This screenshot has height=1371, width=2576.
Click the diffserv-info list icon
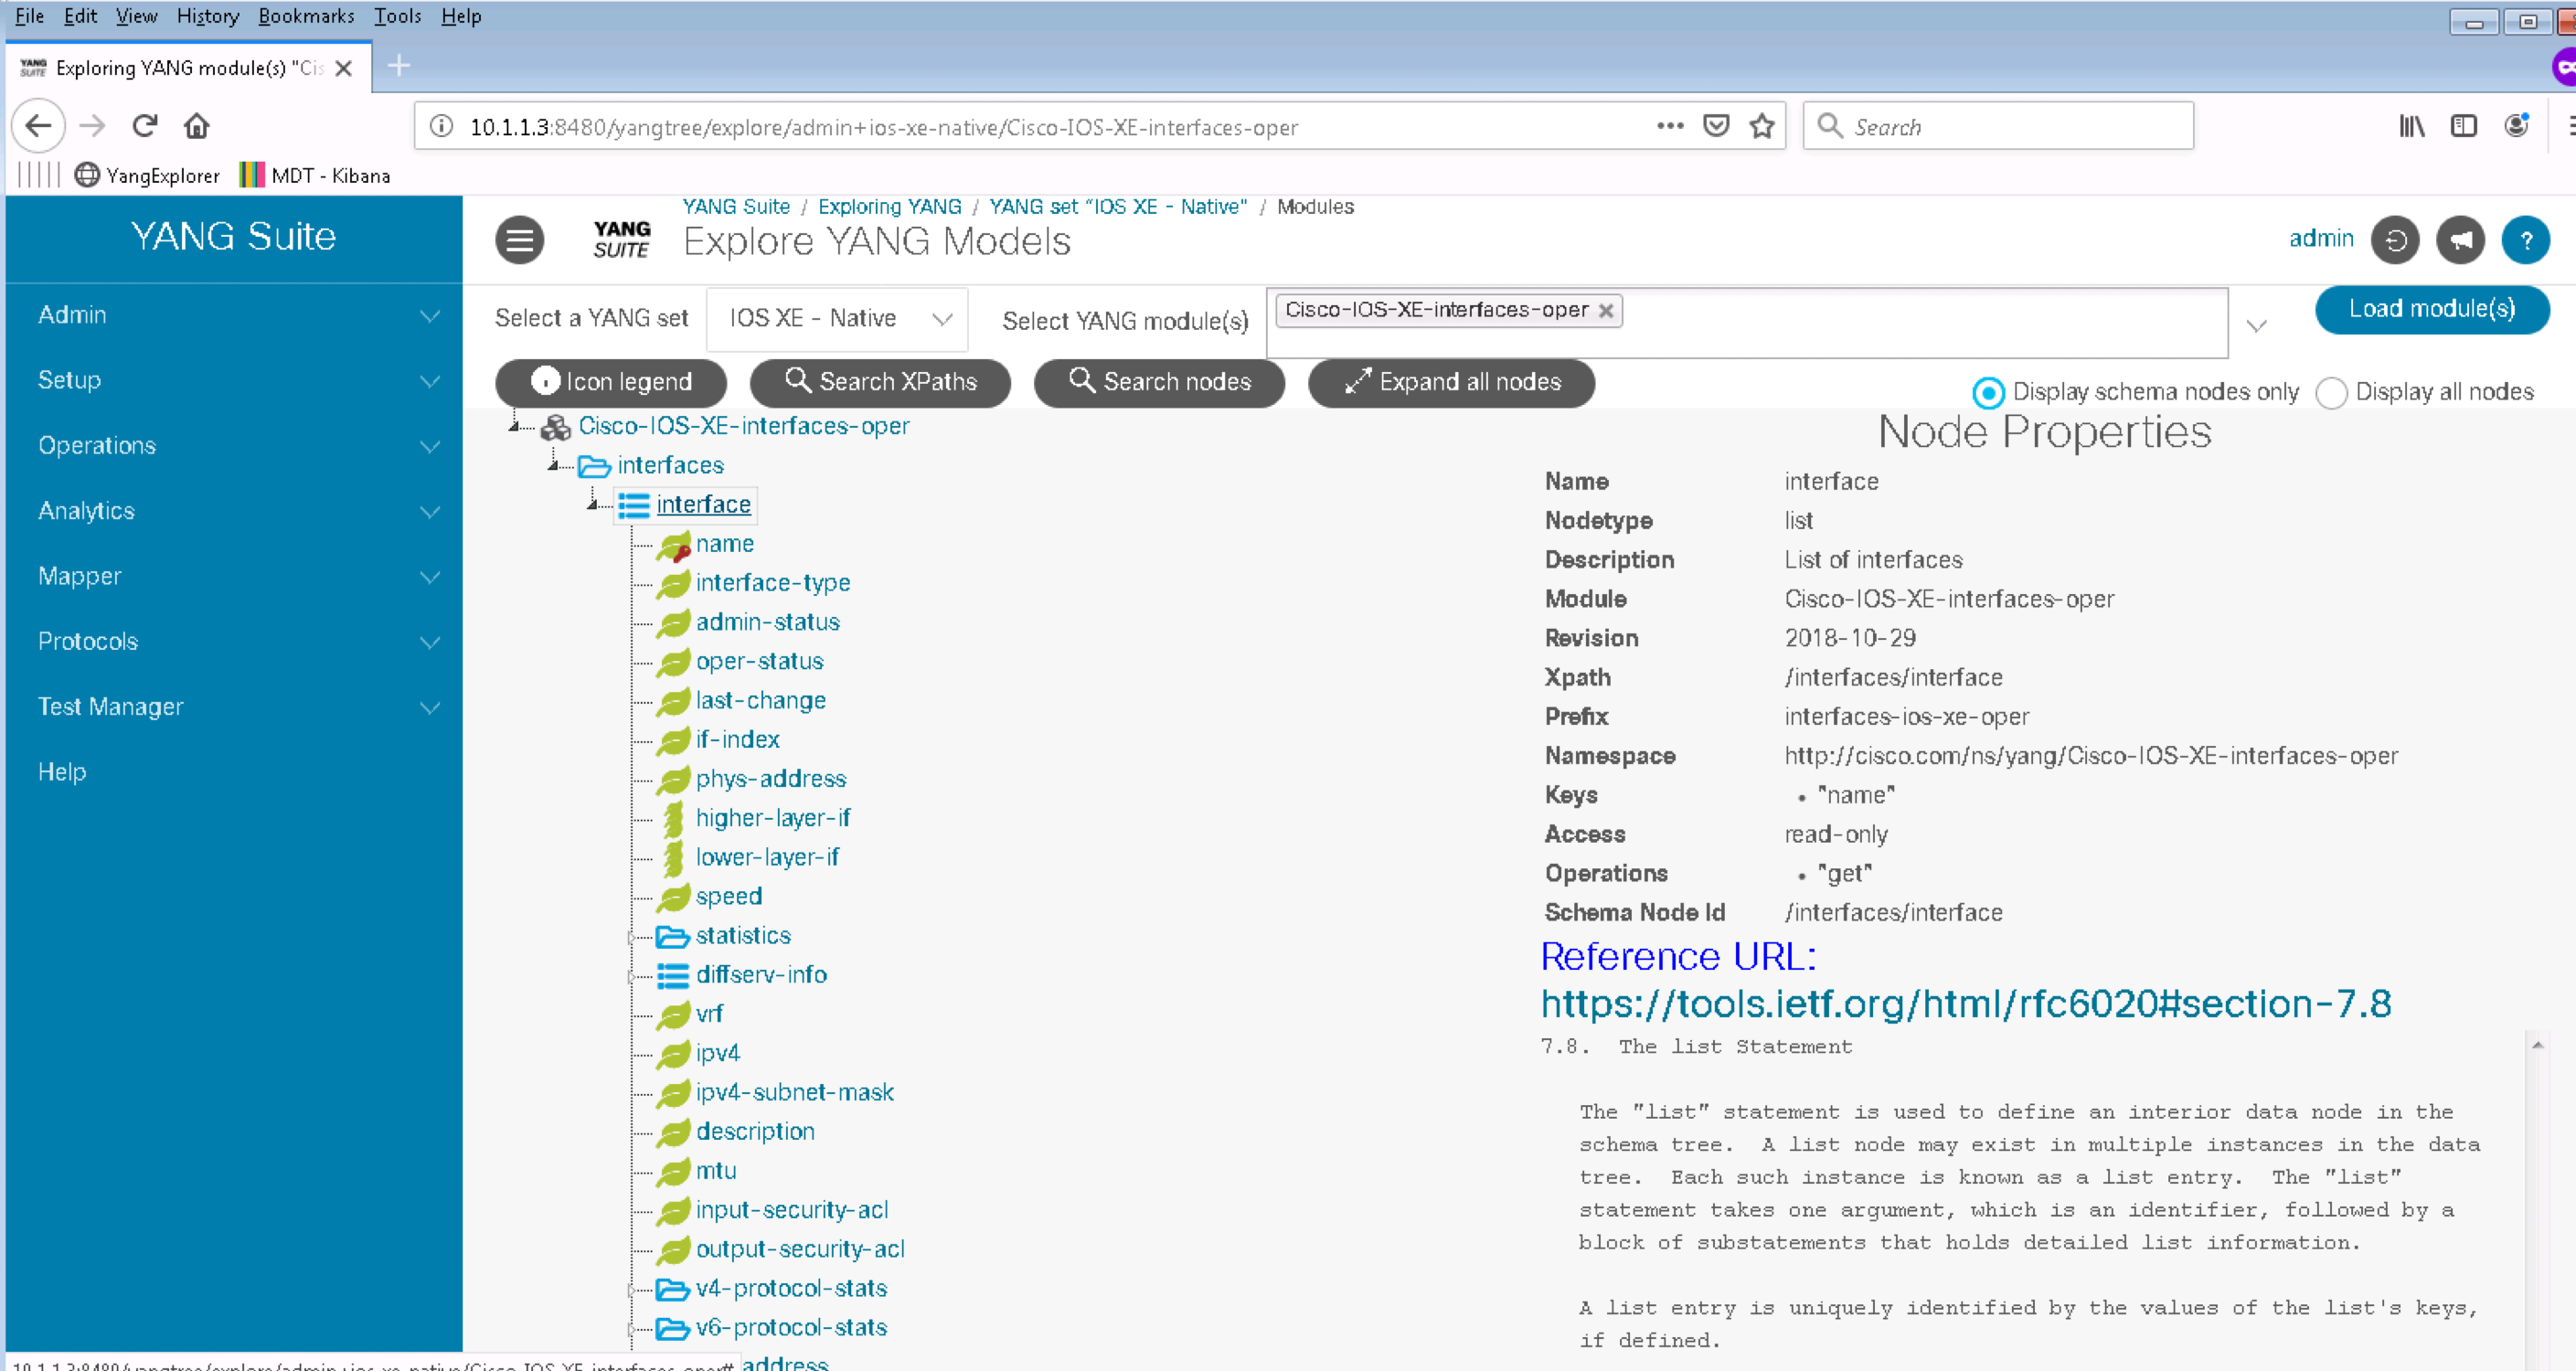click(x=672, y=975)
